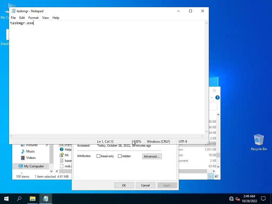Open Advanced attributes in Properties dialog
The width and height of the screenshot is (272, 204).
tap(152, 156)
